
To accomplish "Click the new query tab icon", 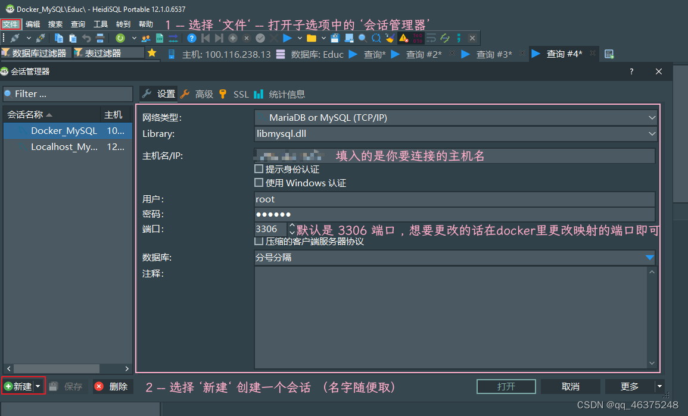I will pyautogui.click(x=609, y=54).
